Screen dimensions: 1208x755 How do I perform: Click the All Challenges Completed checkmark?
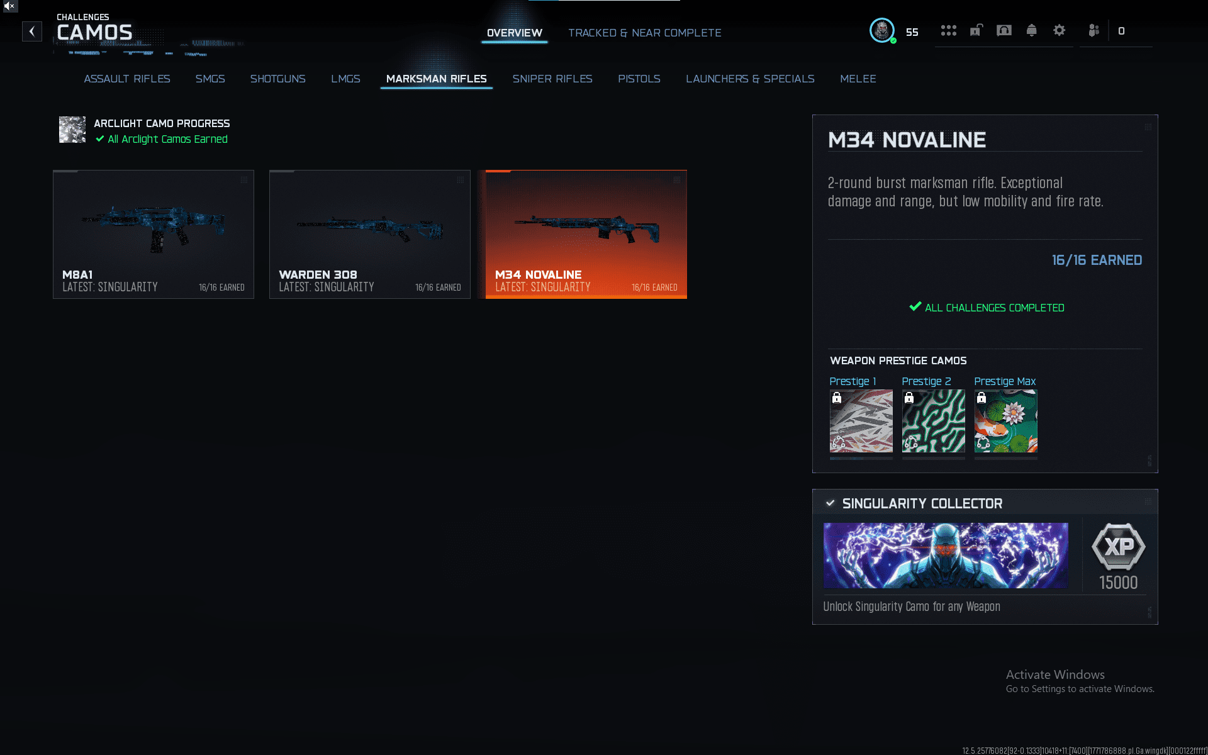pyautogui.click(x=915, y=307)
